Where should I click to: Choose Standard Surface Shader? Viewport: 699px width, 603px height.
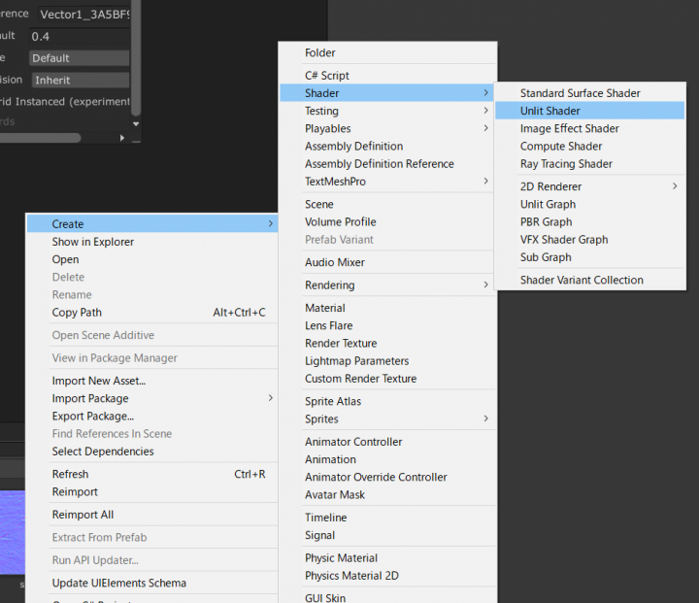coord(580,93)
